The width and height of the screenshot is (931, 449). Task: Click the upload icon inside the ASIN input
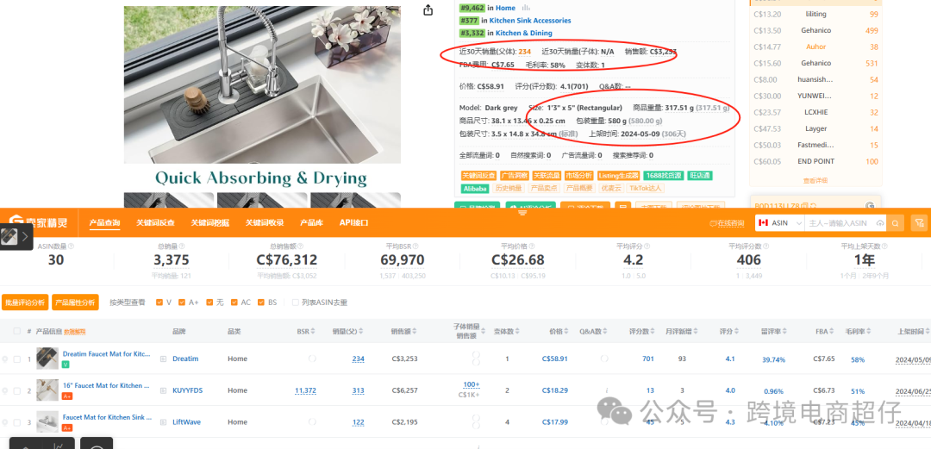(x=880, y=223)
